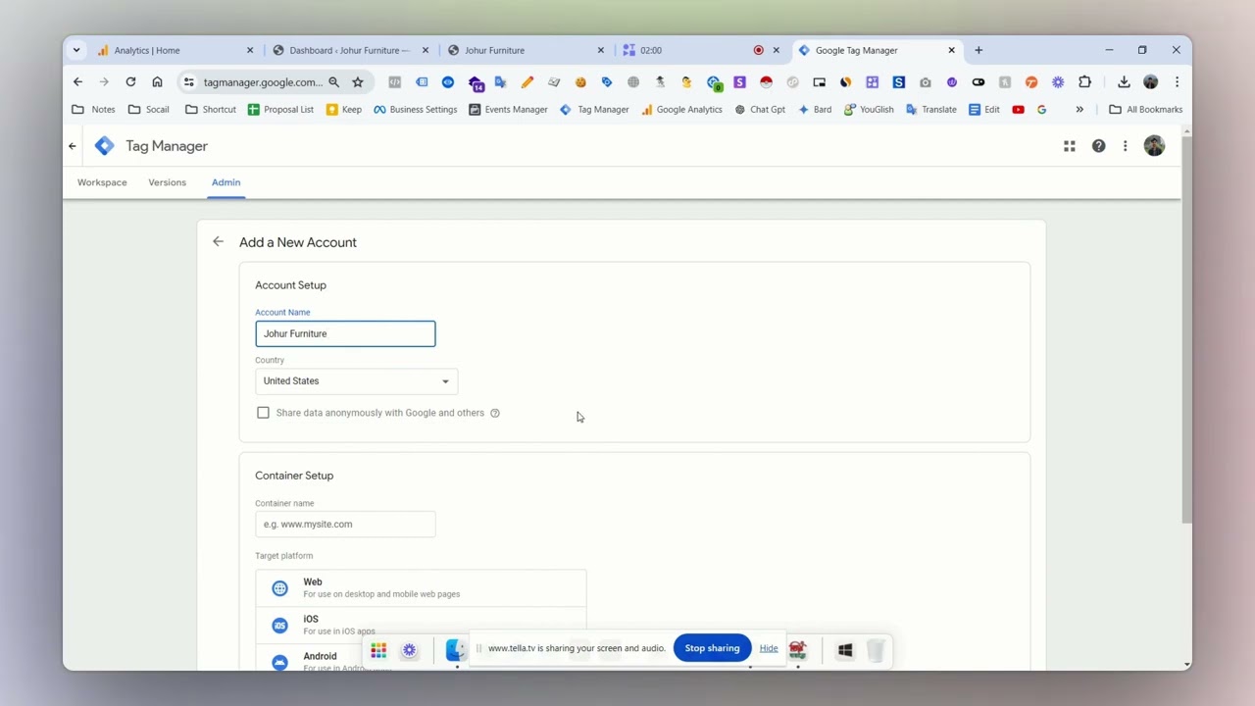The height and width of the screenshot is (706, 1255).
Task: Click the purple S extension icon
Action: (x=740, y=82)
